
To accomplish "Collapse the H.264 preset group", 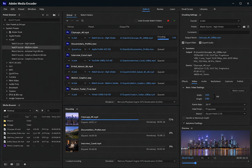I will pyautogui.click(x=7, y=40).
